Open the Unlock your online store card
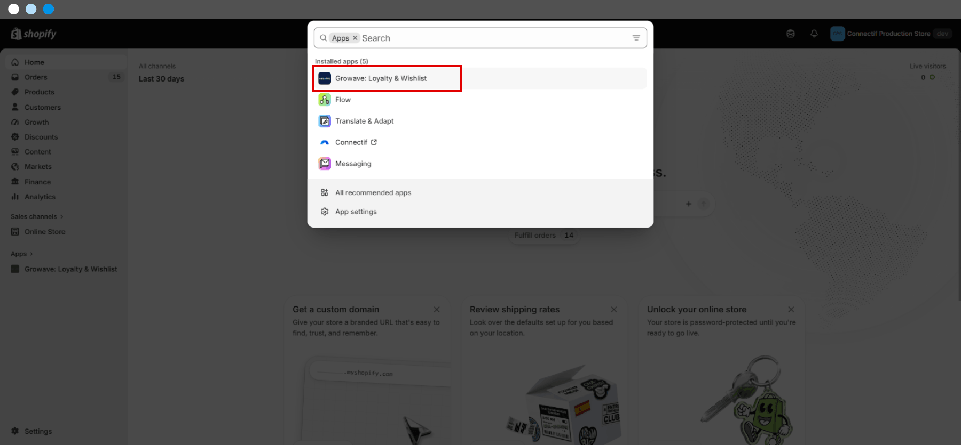Viewport: 961px width, 445px height. [722, 371]
